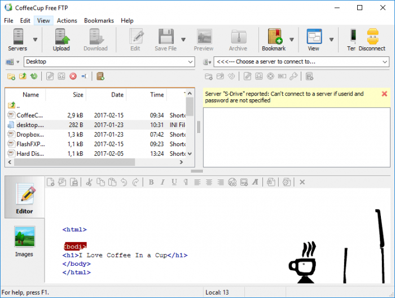395x298 pixels.
Task: Click the Upload toolbar button
Action: [x=61, y=40]
